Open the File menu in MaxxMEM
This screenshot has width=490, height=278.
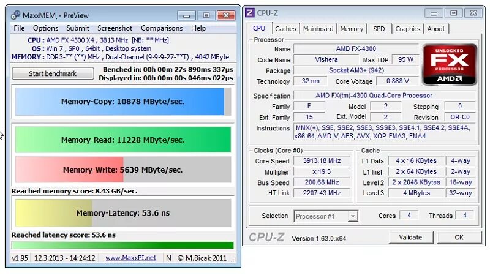click(19, 28)
